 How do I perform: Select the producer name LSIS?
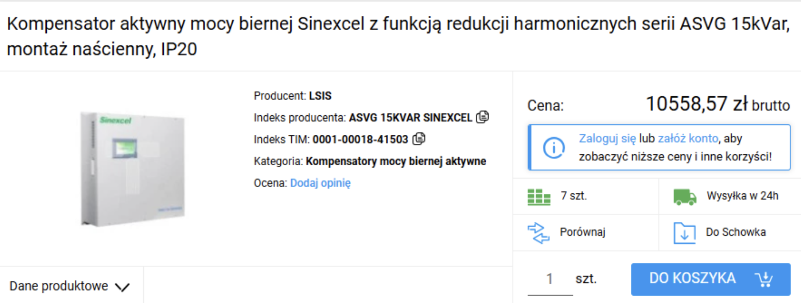(x=320, y=96)
